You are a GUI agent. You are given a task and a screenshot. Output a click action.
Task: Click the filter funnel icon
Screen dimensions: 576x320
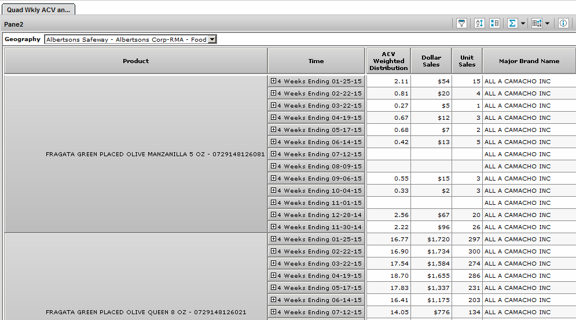pos(461,23)
